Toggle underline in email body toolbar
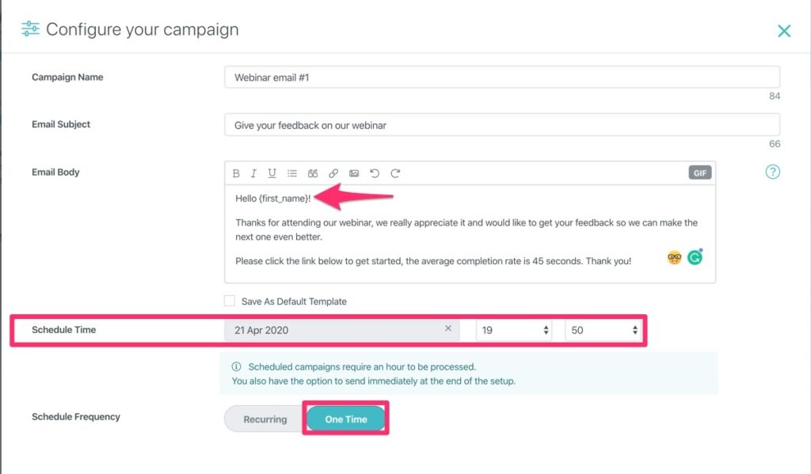 point(272,173)
